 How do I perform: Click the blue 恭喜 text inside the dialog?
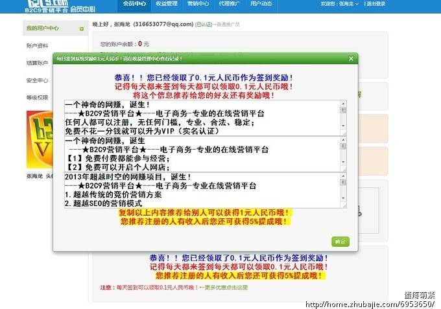pos(204,78)
